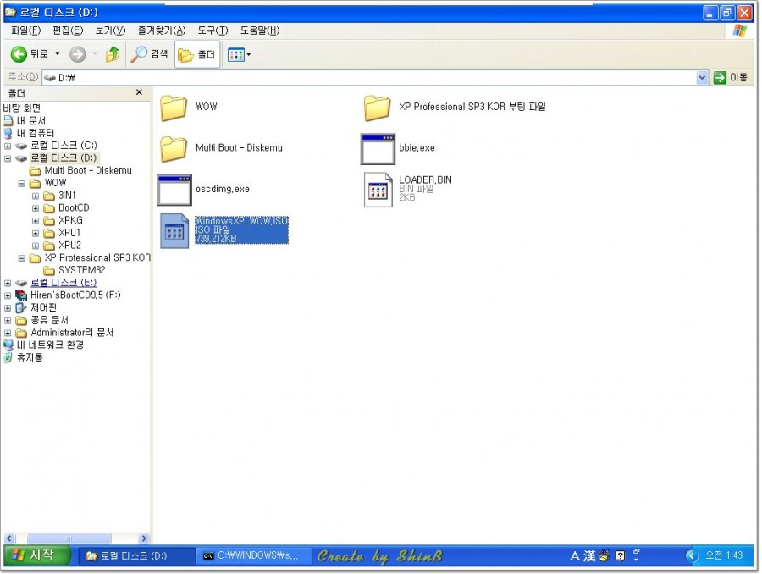The image size is (762, 574).
Task: Select 제어판 icon in the folder tree
Action: [21, 307]
